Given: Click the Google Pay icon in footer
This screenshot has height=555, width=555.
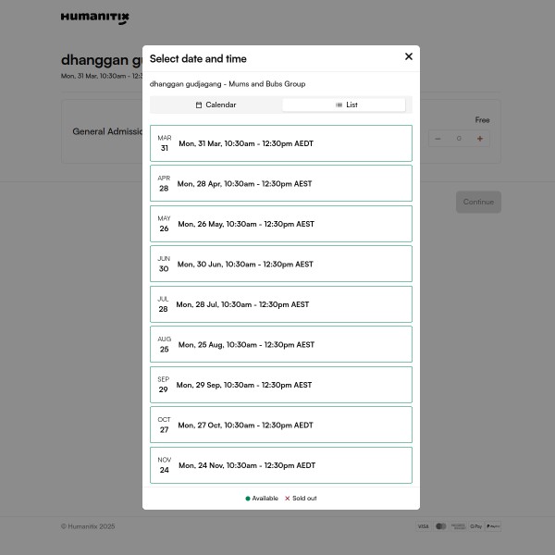Looking at the screenshot, I should [x=475, y=526].
